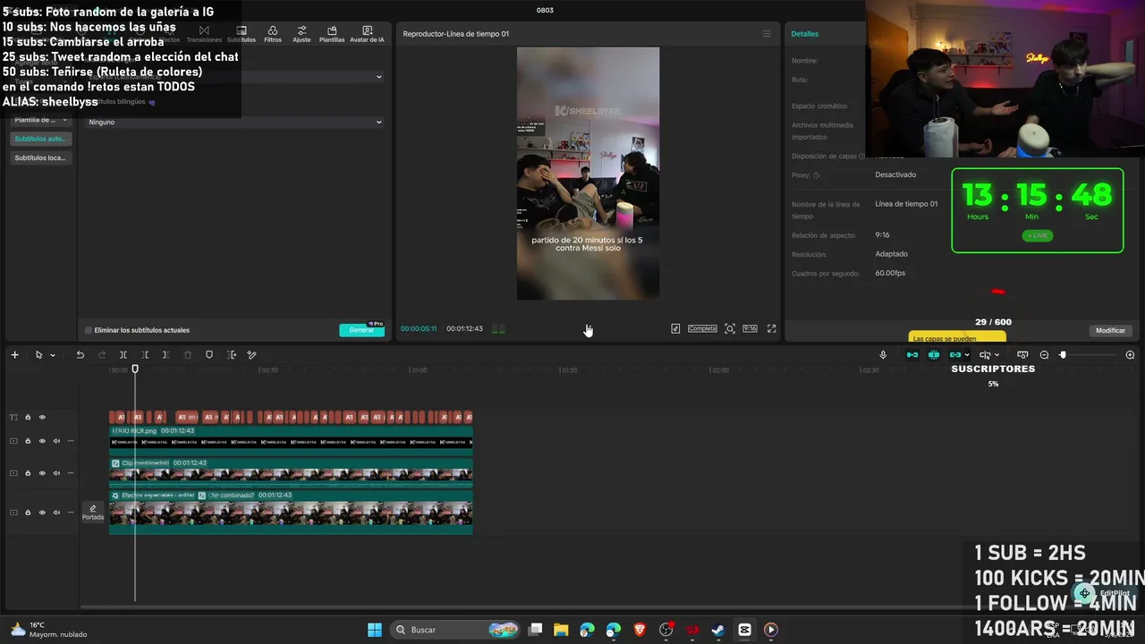Choose the selection pointer tool
Screen dimensions: 1145x644
point(38,355)
